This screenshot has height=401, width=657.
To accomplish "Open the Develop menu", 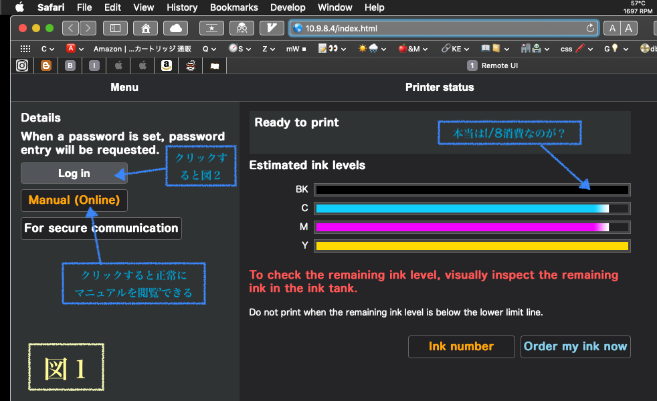I will (x=286, y=7).
